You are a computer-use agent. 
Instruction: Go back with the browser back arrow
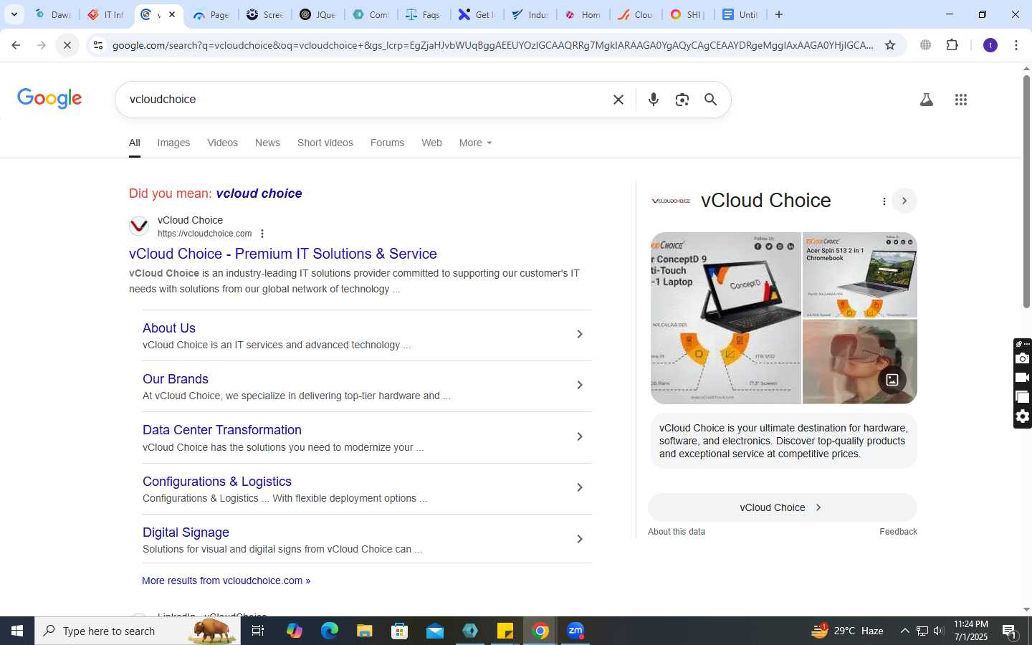(x=16, y=45)
